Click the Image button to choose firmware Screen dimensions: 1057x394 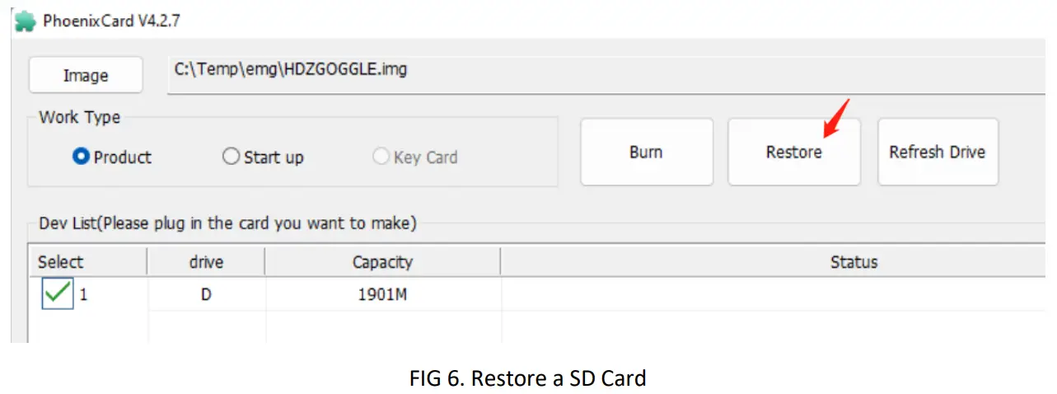point(86,76)
